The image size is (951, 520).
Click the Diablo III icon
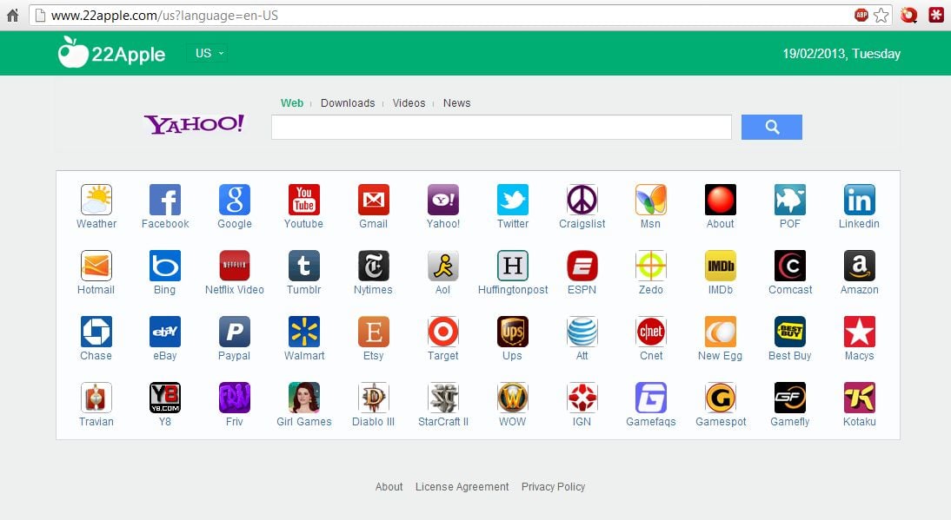374,398
